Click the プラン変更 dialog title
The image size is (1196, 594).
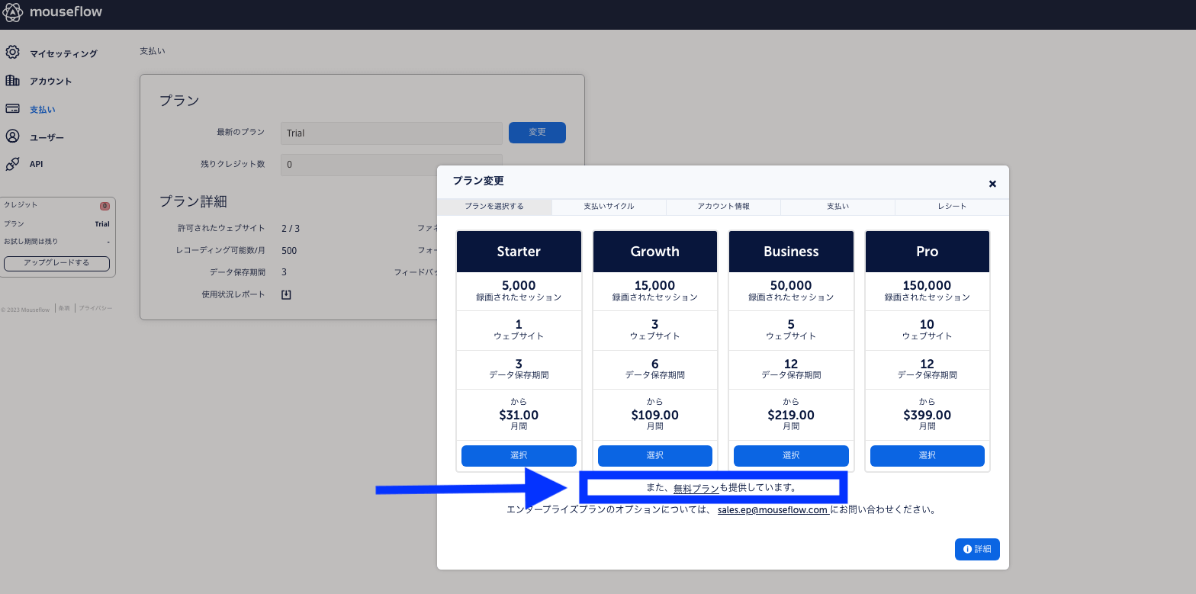[478, 181]
